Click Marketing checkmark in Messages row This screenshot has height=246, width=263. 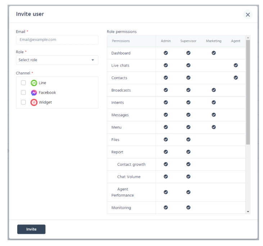tap(214, 115)
